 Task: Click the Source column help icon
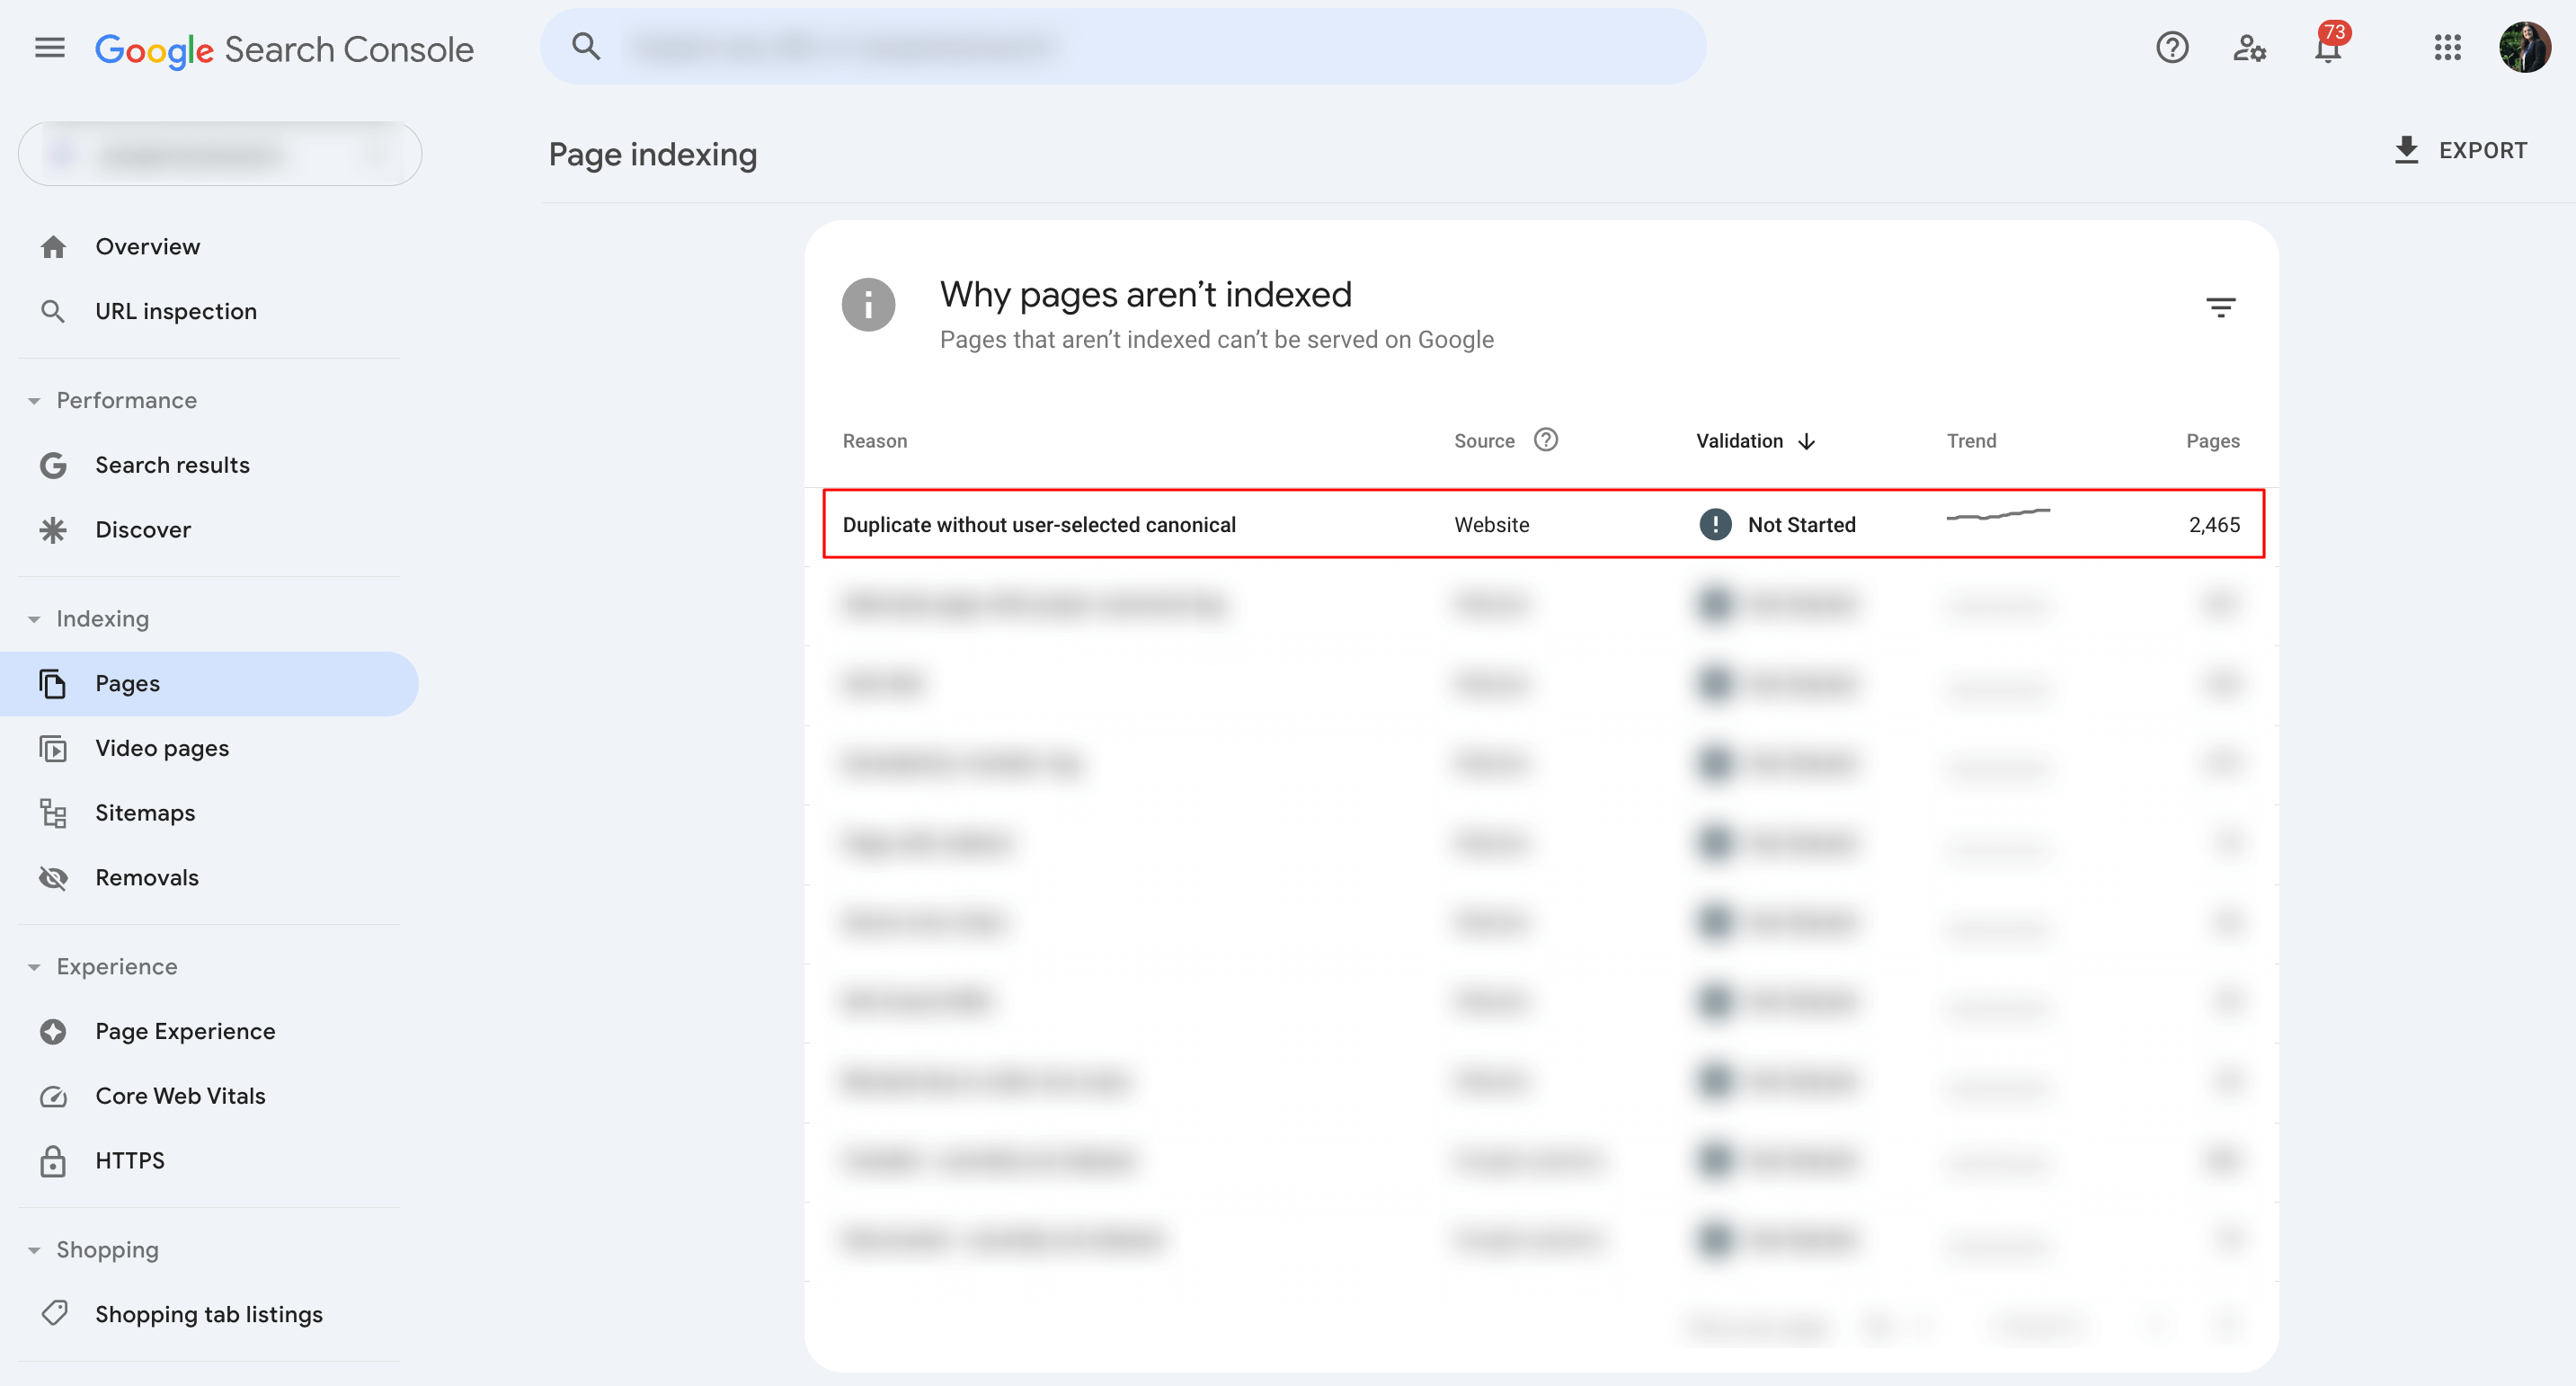tap(1546, 440)
